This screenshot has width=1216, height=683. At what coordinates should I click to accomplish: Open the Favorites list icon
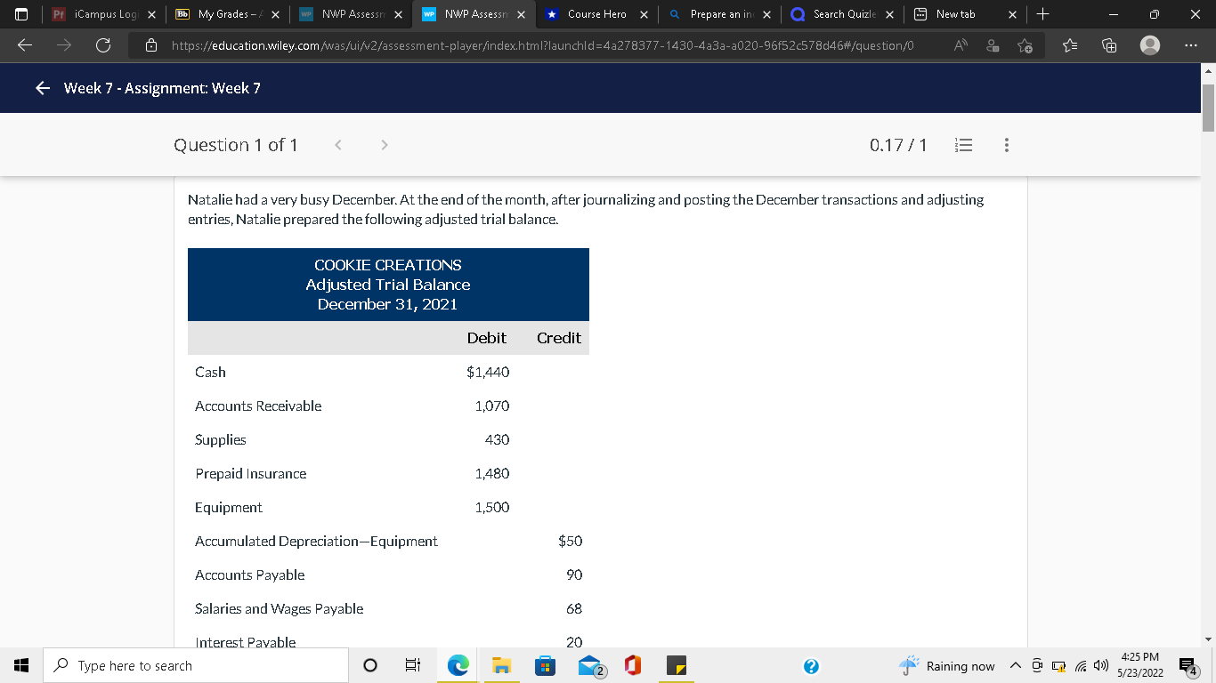click(1069, 45)
